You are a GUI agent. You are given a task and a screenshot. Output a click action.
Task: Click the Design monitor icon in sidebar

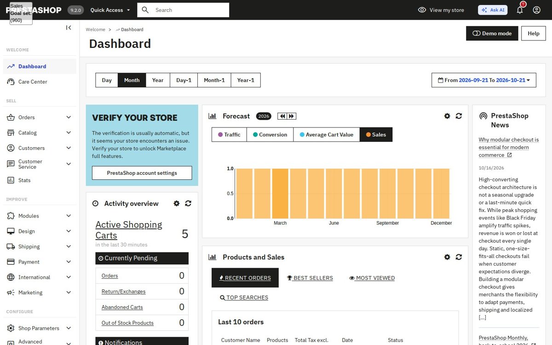(11, 231)
